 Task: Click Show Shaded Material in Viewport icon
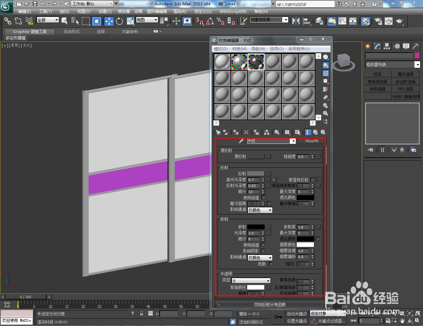click(298, 132)
